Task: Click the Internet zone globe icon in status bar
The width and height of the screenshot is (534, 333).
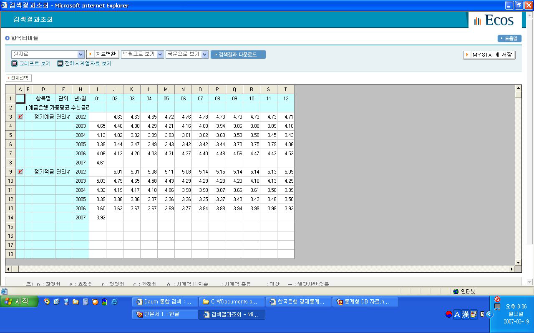Action: tap(456, 291)
